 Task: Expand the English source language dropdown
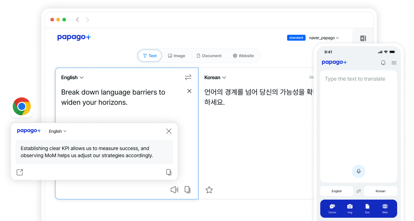coord(72,78)
